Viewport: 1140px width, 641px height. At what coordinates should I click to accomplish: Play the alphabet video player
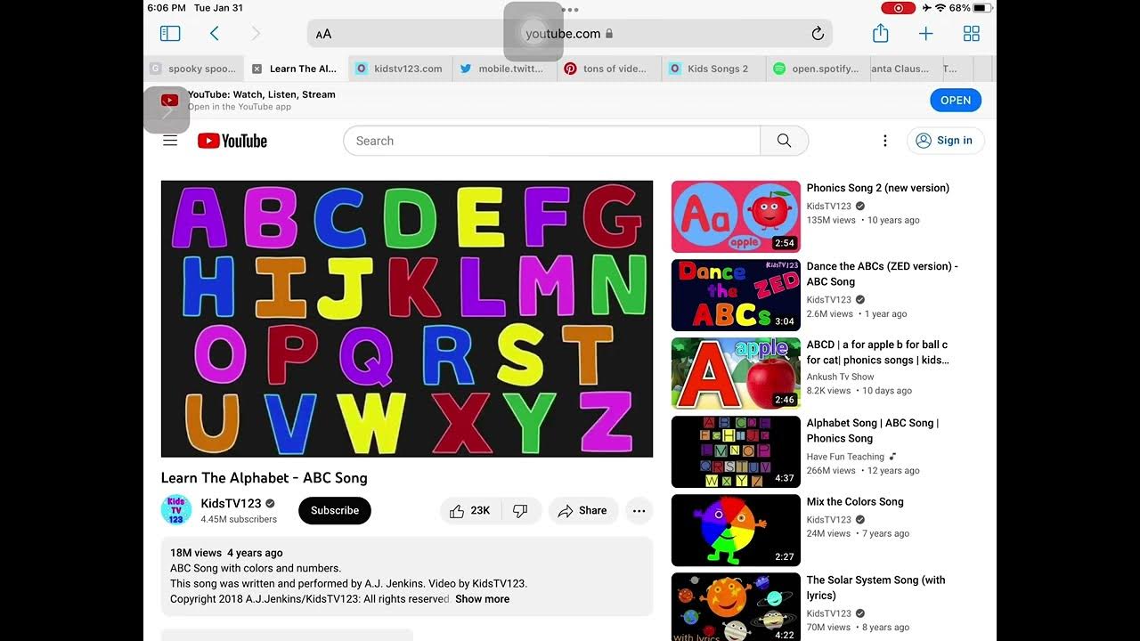pyautogui.click(x=407, y=319)
